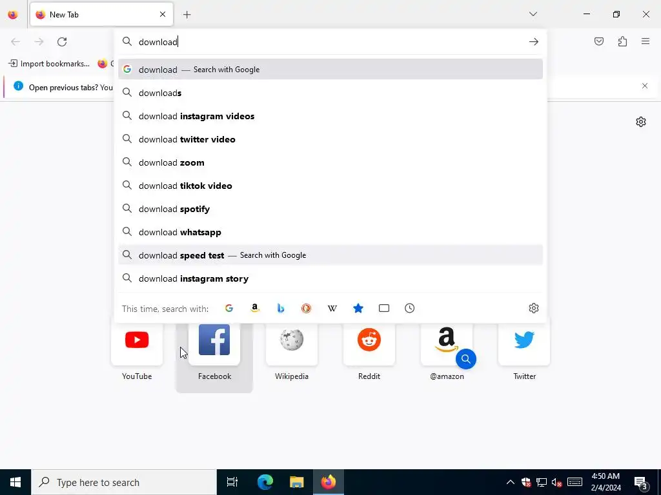Select 'download zoom' suggestion
661x495 pixels.
[330, 162]
